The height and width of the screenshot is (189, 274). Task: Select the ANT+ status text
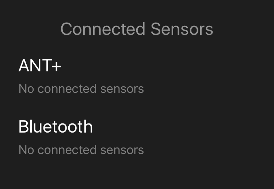click(x=81, y=88)
